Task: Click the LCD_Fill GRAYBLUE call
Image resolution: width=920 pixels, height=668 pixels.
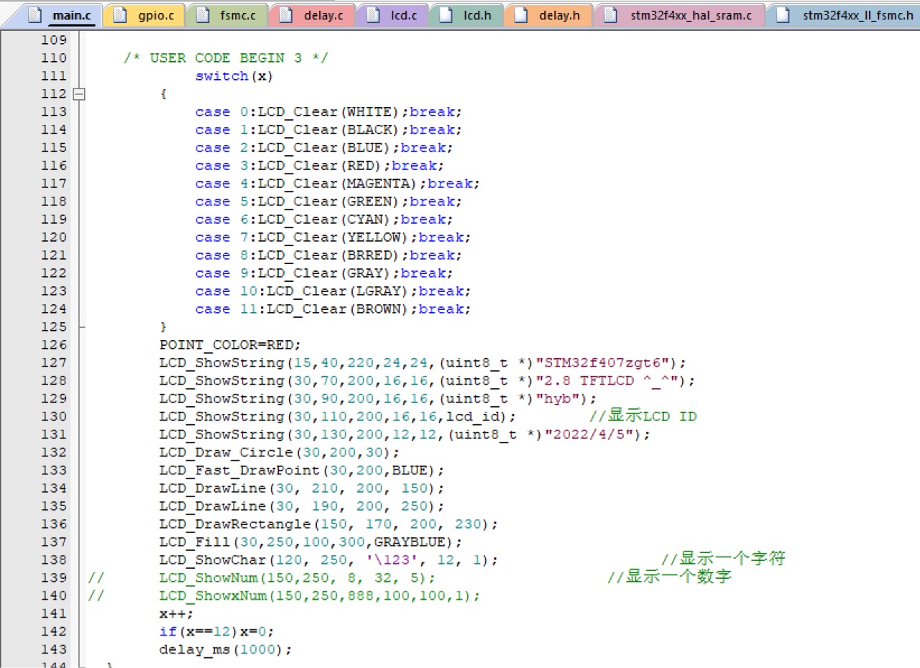Action: pos(311,542)
